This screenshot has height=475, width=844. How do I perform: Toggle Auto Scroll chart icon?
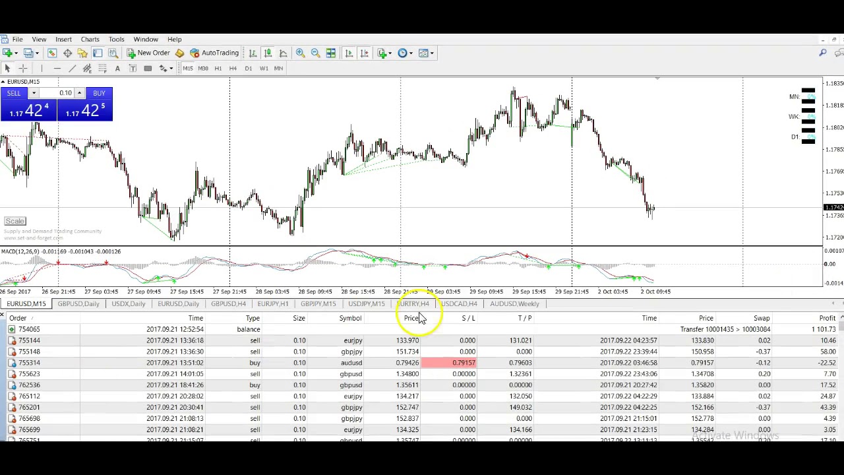click(349, 53)
